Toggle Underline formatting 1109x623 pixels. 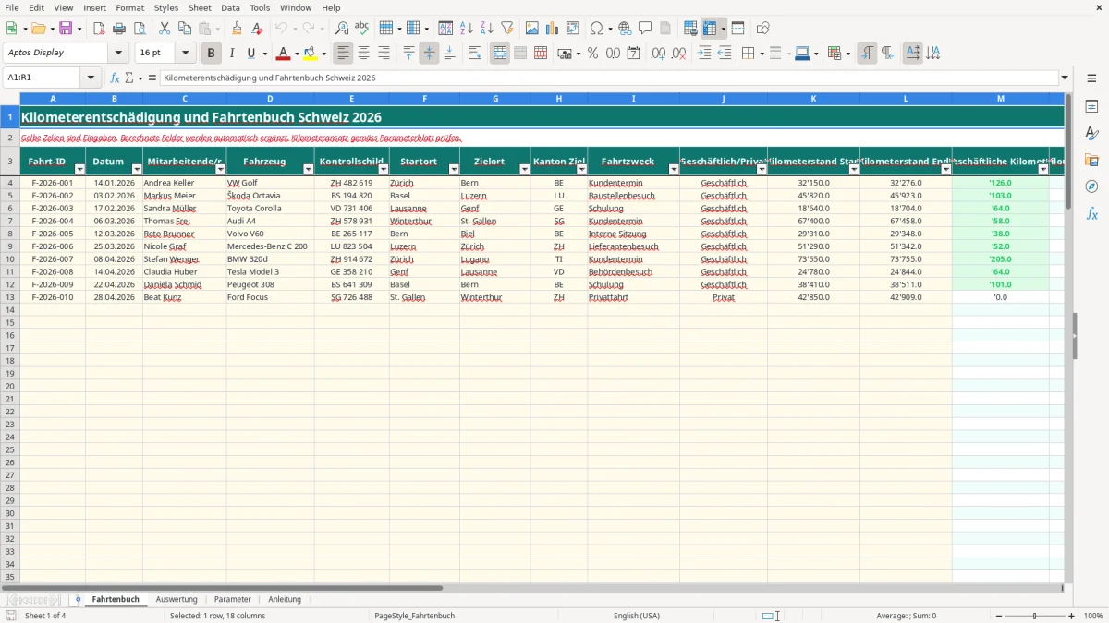pyautogui.click(x=250, y=54)
